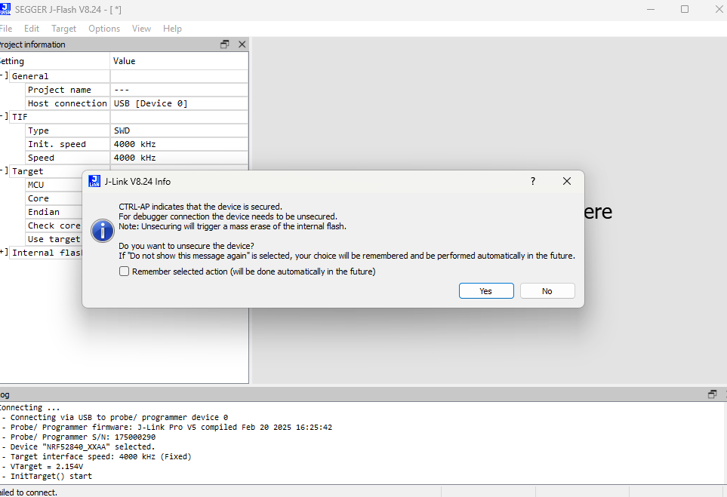727x497 pixels.
Task: Click No in the J-Link Info dialog
Action: pos(547,291)
